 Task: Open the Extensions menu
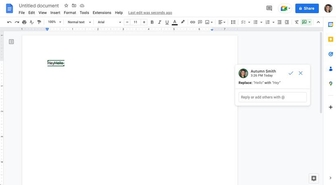point(102,13)
